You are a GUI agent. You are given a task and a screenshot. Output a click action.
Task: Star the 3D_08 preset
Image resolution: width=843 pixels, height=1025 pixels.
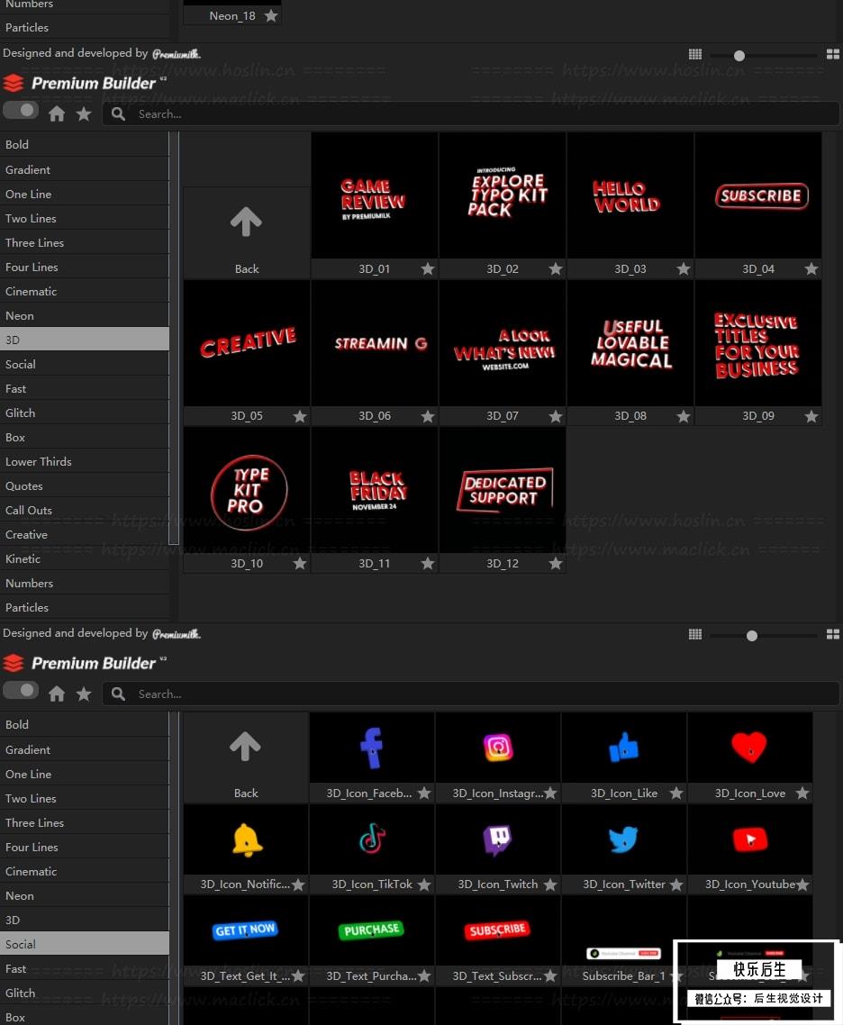pos(684,416)
